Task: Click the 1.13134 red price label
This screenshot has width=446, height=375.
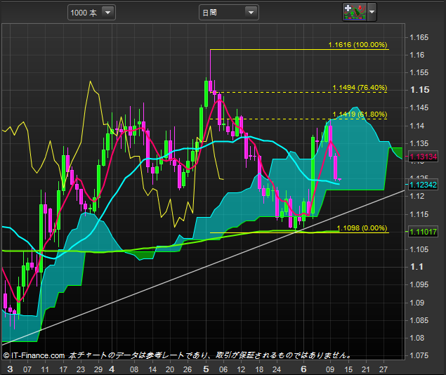Action: click(x=423, y=157)
